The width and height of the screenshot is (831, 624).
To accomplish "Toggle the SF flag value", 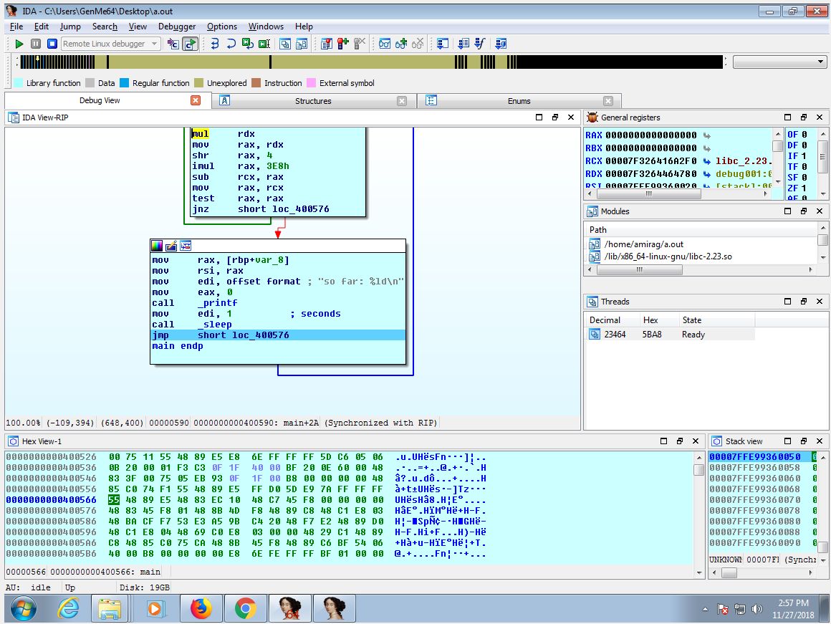I will coord(804,177).
